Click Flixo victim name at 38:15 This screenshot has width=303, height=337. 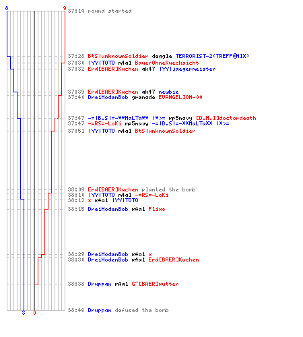coord(157,209)
